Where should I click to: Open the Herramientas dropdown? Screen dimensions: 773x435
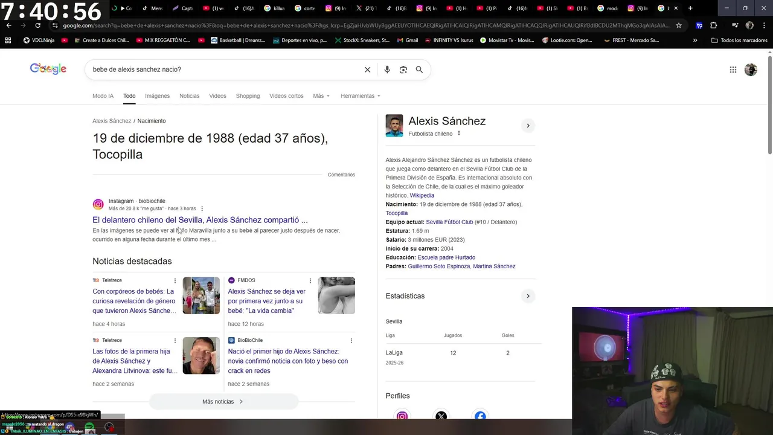click(361, 96)
